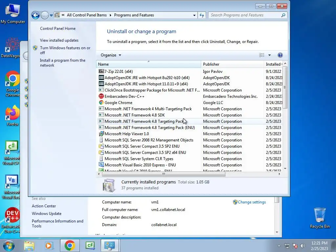
Task: Open Install a program from the network
Action: coord(63,63)
